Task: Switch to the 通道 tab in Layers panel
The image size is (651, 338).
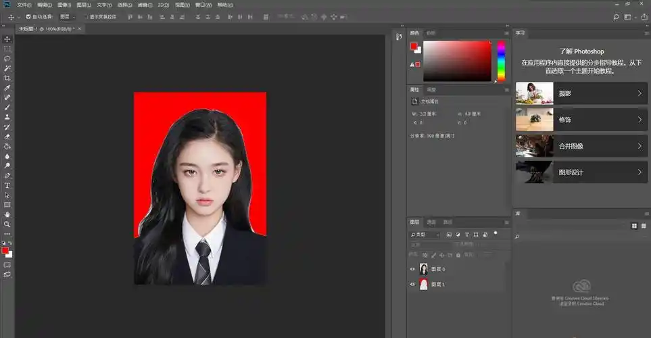Action: (x=431, y=222)
